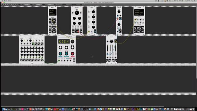Click the SUS knob on ADSR
Image resolution: width=197 pixels, height=111 pixels.
[93, 22]
